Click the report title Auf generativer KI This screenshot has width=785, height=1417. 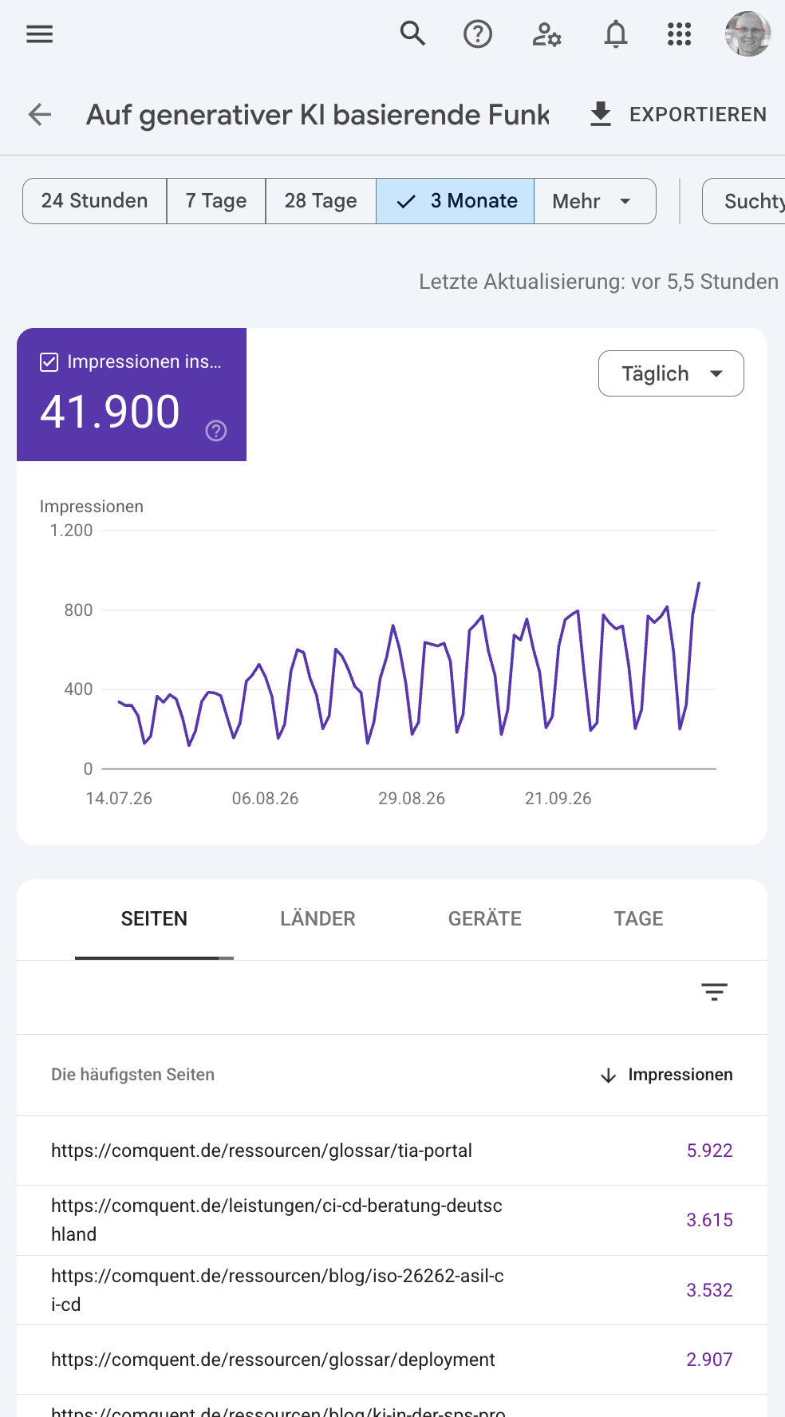point(318,115)
